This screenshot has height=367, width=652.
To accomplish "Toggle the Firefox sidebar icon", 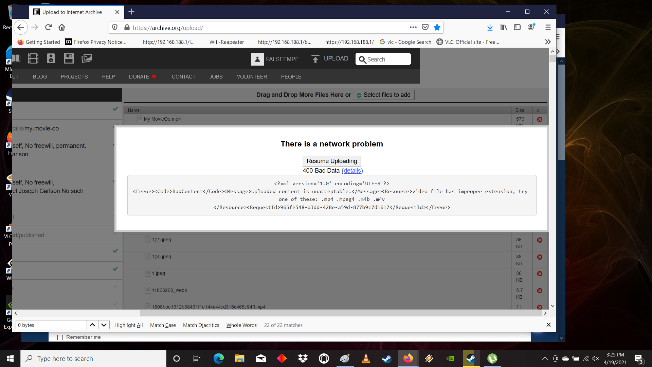I will 517,28.
